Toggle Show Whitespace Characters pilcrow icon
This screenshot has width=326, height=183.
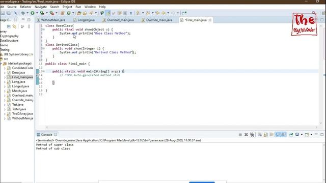[131, 13]
